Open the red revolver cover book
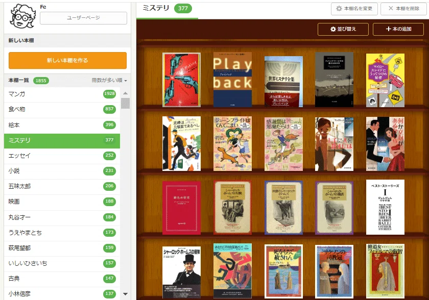 (181, 80)
